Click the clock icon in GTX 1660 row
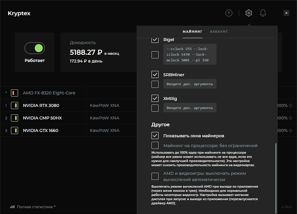 coord(291,130)
